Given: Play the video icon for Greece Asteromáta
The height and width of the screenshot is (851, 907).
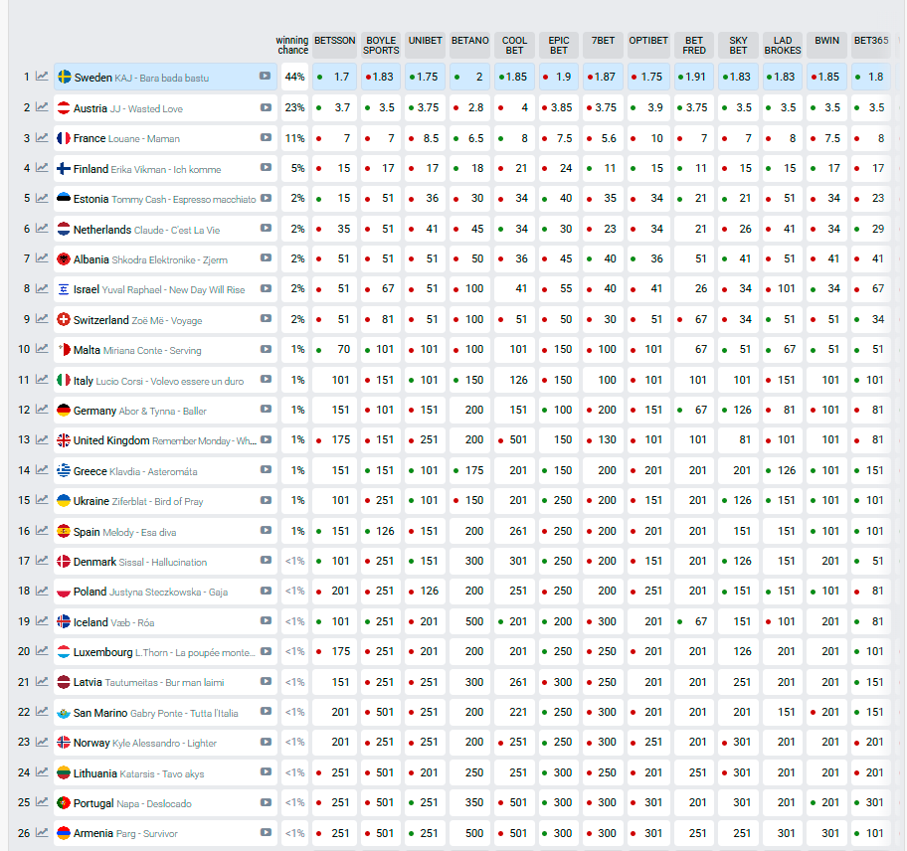Looking at the screenshot, I should click(x=266, y=469).
